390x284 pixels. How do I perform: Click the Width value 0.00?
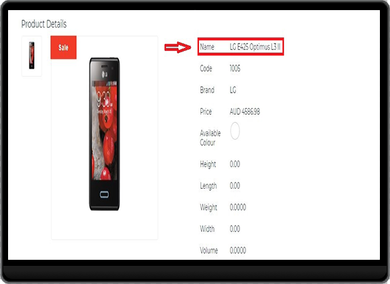pyautogui.click(x=235, y=229)
